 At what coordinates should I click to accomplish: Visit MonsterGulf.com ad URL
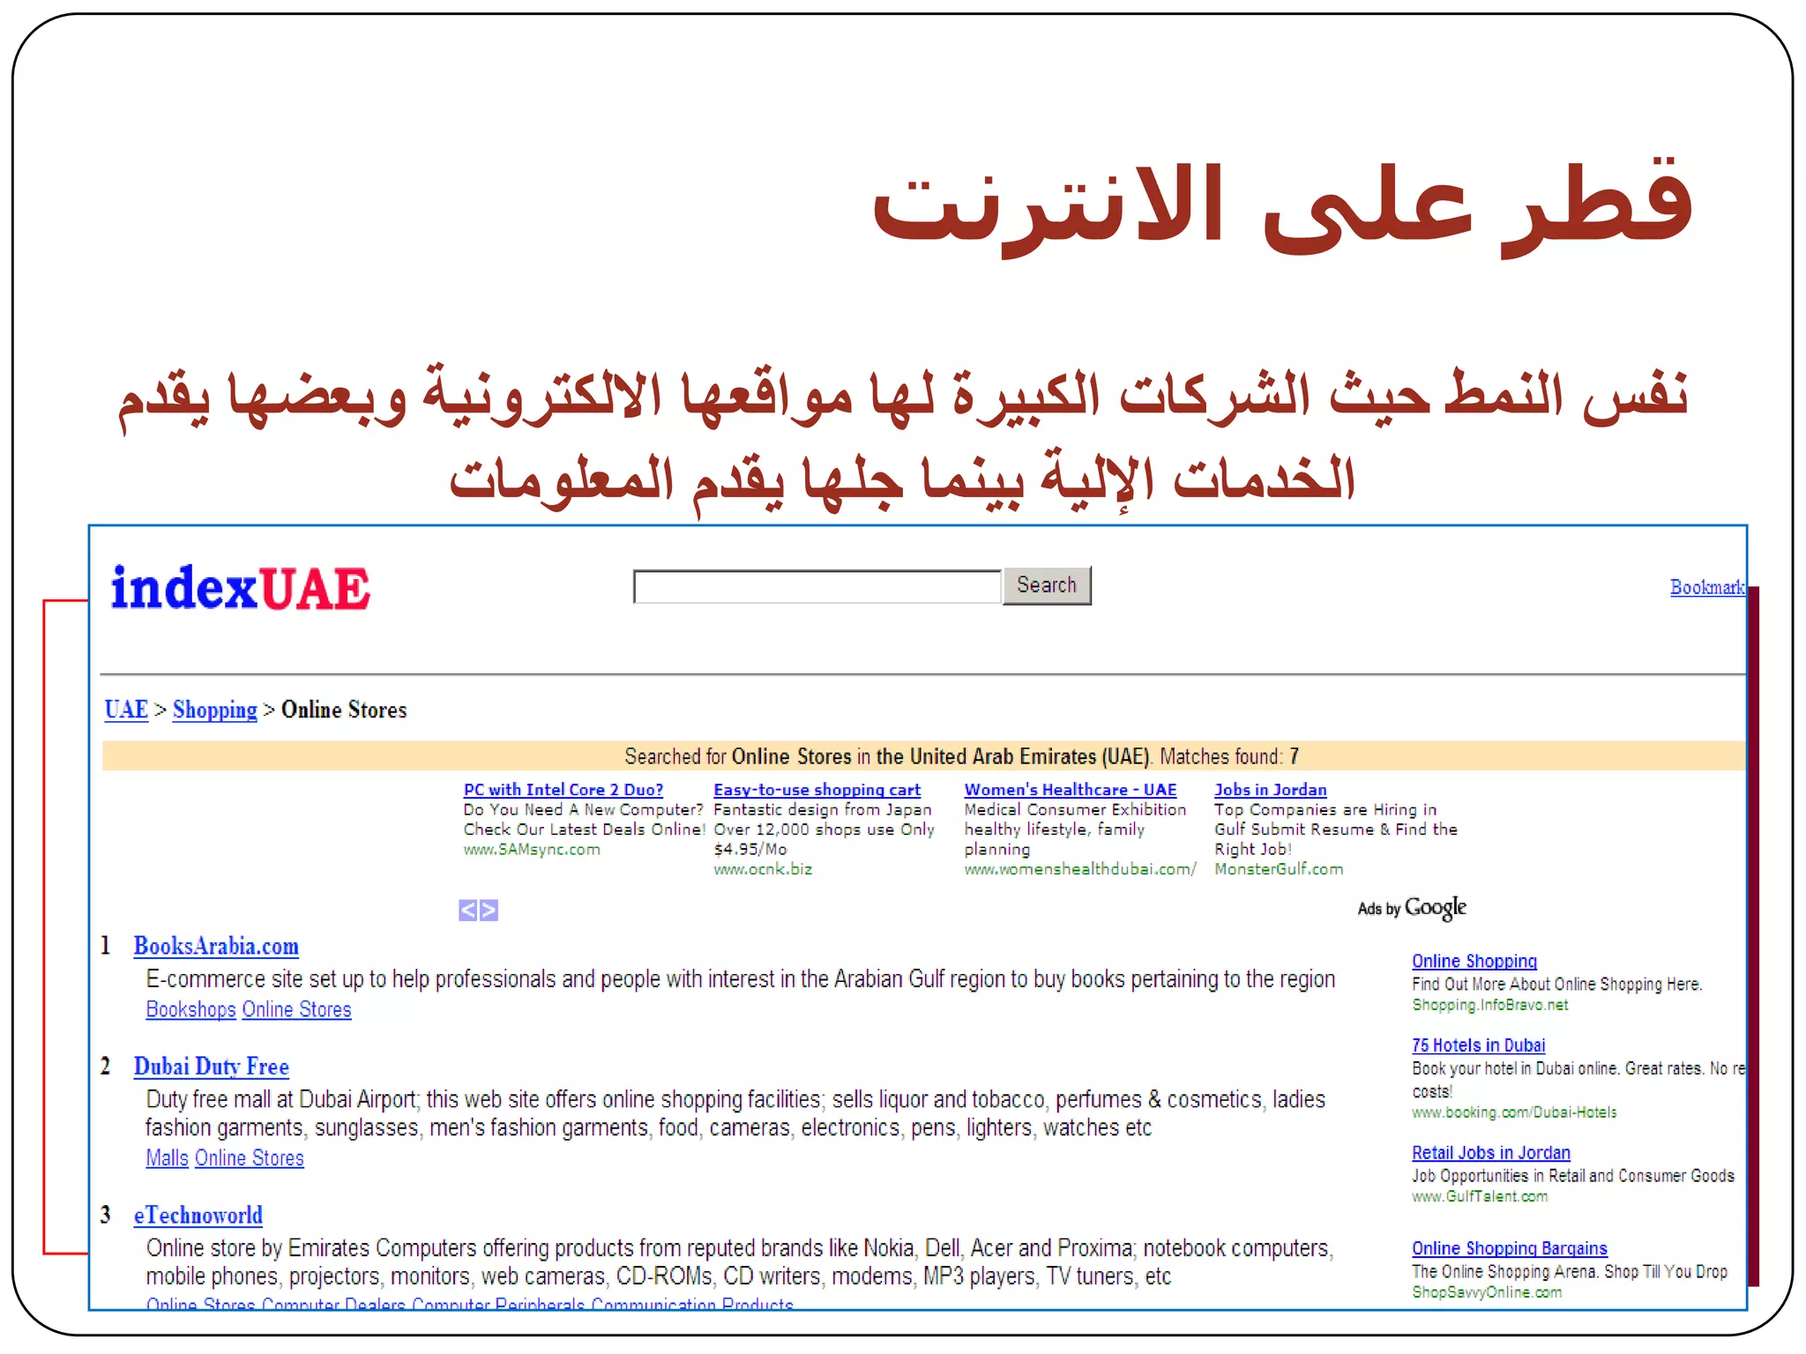coord(1279,869)
